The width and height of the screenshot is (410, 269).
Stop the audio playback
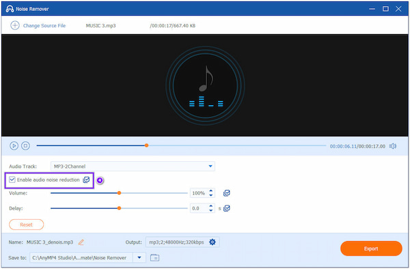coord(25,145)
